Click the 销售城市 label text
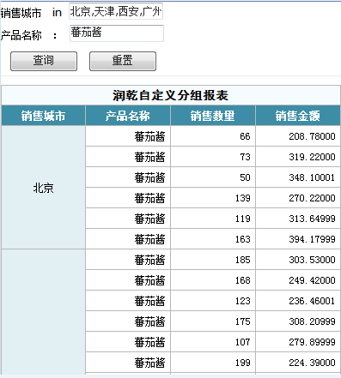The height and width of the screenshot is (378, 341). (x=21, y=13)
